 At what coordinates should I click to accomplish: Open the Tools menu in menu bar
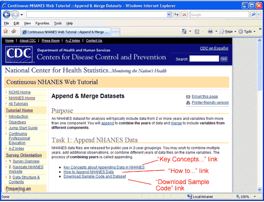point(58,23)
